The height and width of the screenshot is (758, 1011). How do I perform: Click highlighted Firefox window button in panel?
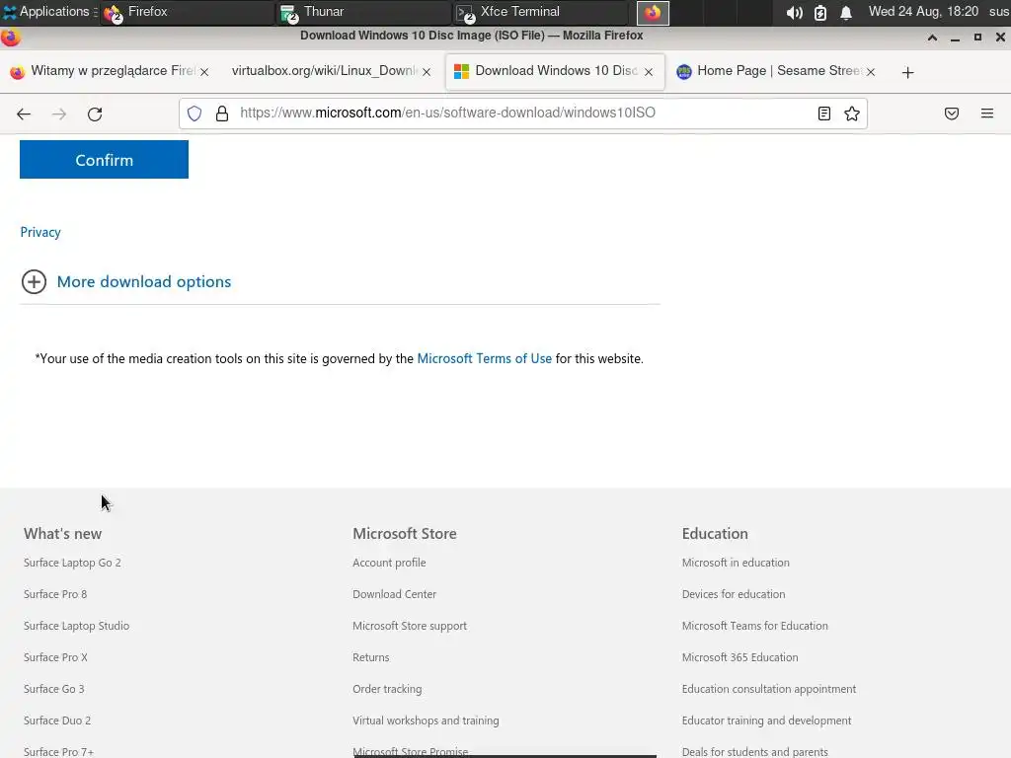click(653, 12)
